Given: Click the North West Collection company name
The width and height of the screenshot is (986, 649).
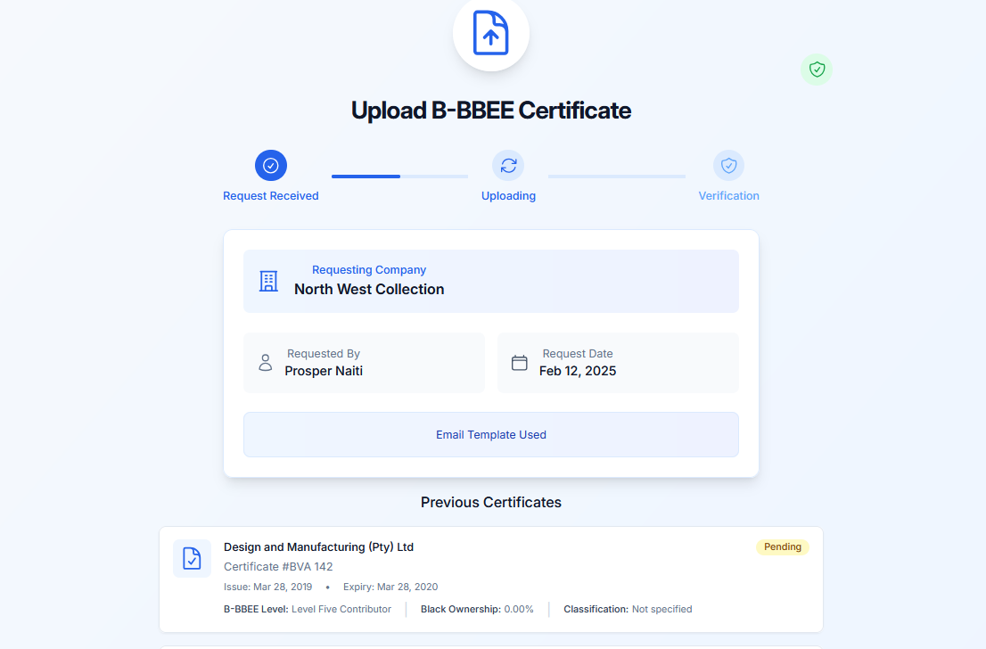Looking at the screenshot, I should coord(369,290).
